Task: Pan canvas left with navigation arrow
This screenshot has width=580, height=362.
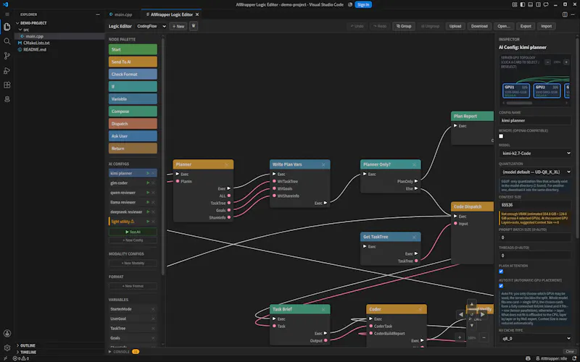Action: click(461, 314)
